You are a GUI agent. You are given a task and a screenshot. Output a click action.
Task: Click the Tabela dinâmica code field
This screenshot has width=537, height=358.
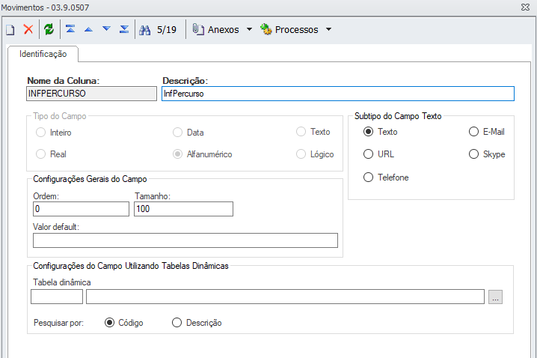[x=57, y=297]
